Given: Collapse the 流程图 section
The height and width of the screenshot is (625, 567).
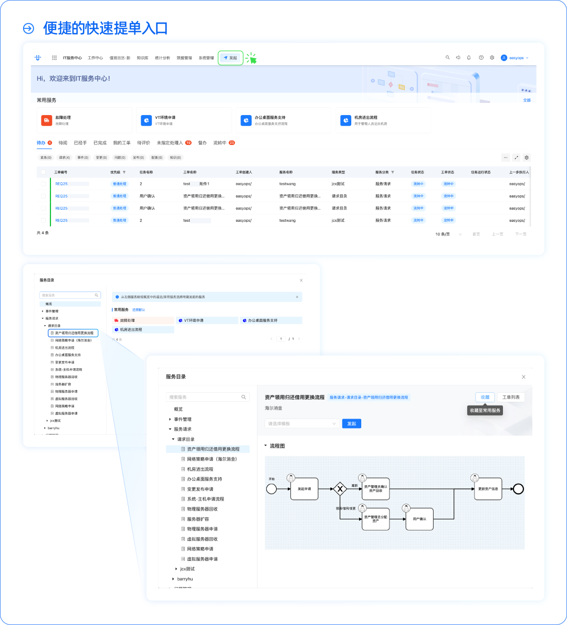Looking at the screenshot, I should pos(266,445).
